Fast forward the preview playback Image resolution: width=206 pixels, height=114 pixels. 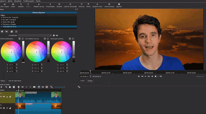point(149,76)
